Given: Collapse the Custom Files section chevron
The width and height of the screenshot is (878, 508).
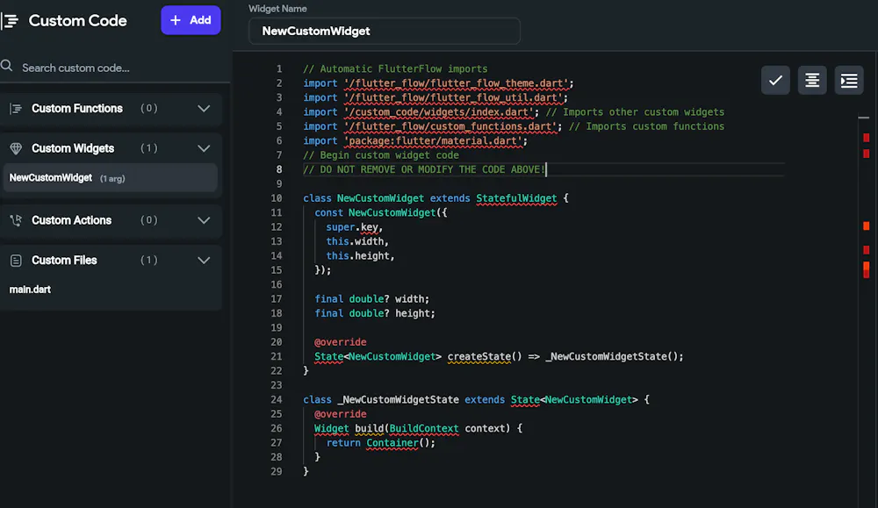Looking at the screenshot, I should pos(204,261).
